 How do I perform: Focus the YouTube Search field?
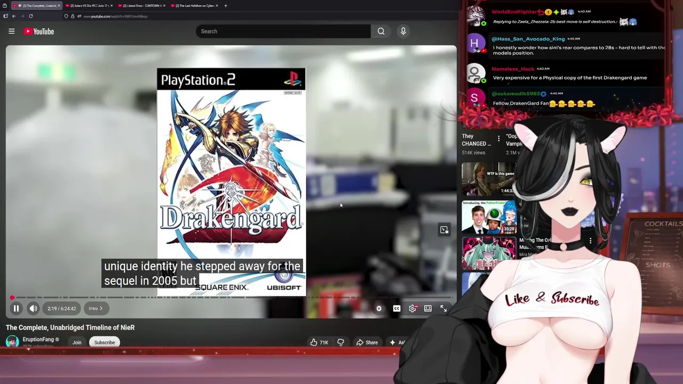click(x=283, y=31)
